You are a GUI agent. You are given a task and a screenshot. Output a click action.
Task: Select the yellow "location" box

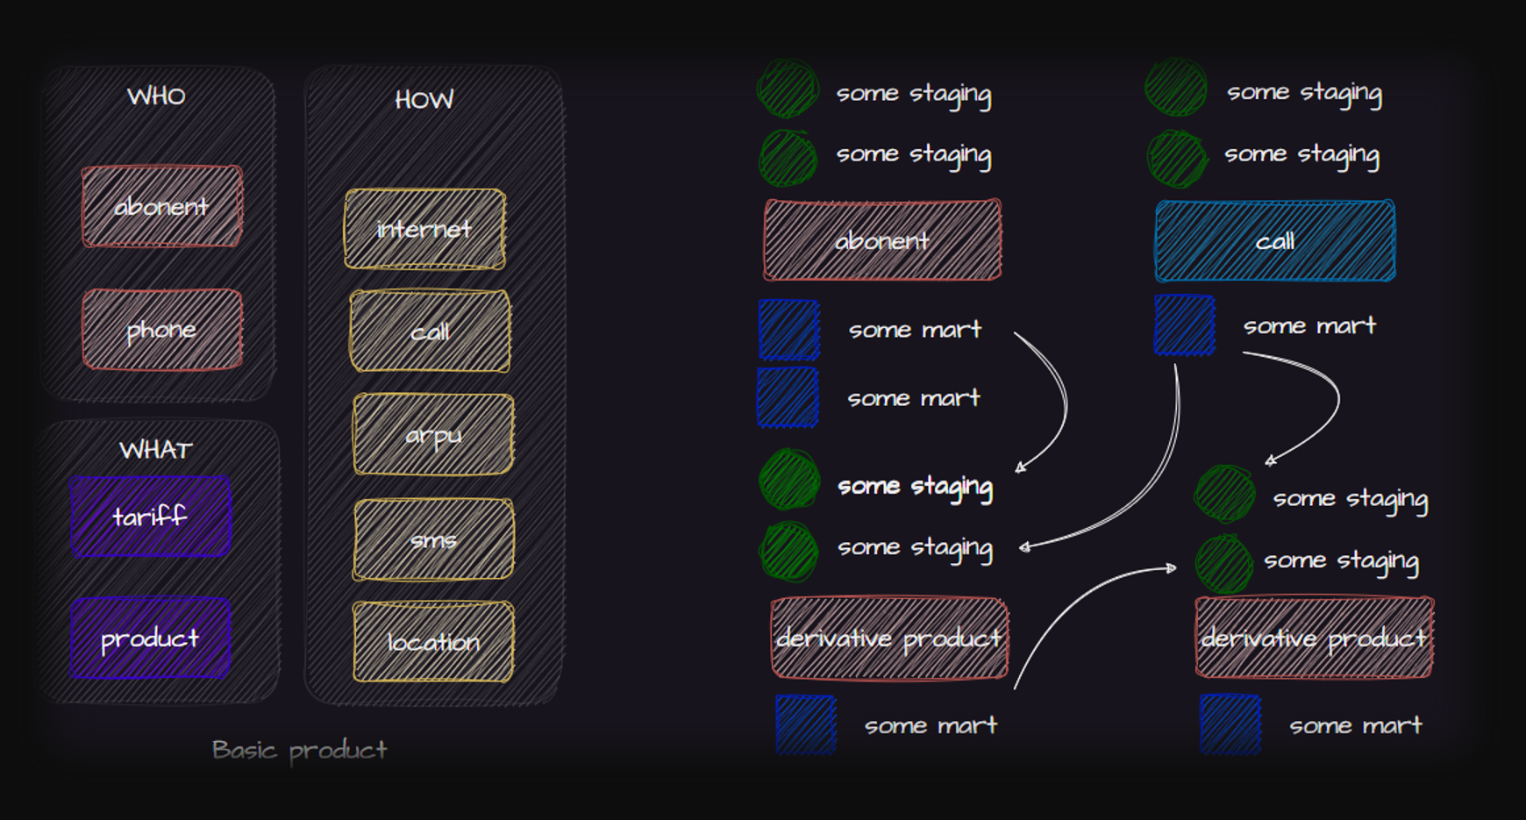point(433,642)
